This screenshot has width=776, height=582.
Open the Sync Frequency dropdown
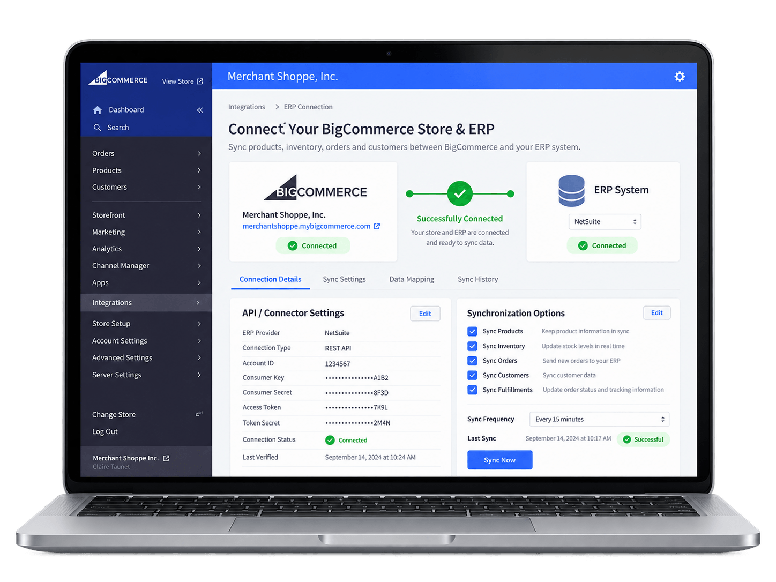click(x=599, y=419)
